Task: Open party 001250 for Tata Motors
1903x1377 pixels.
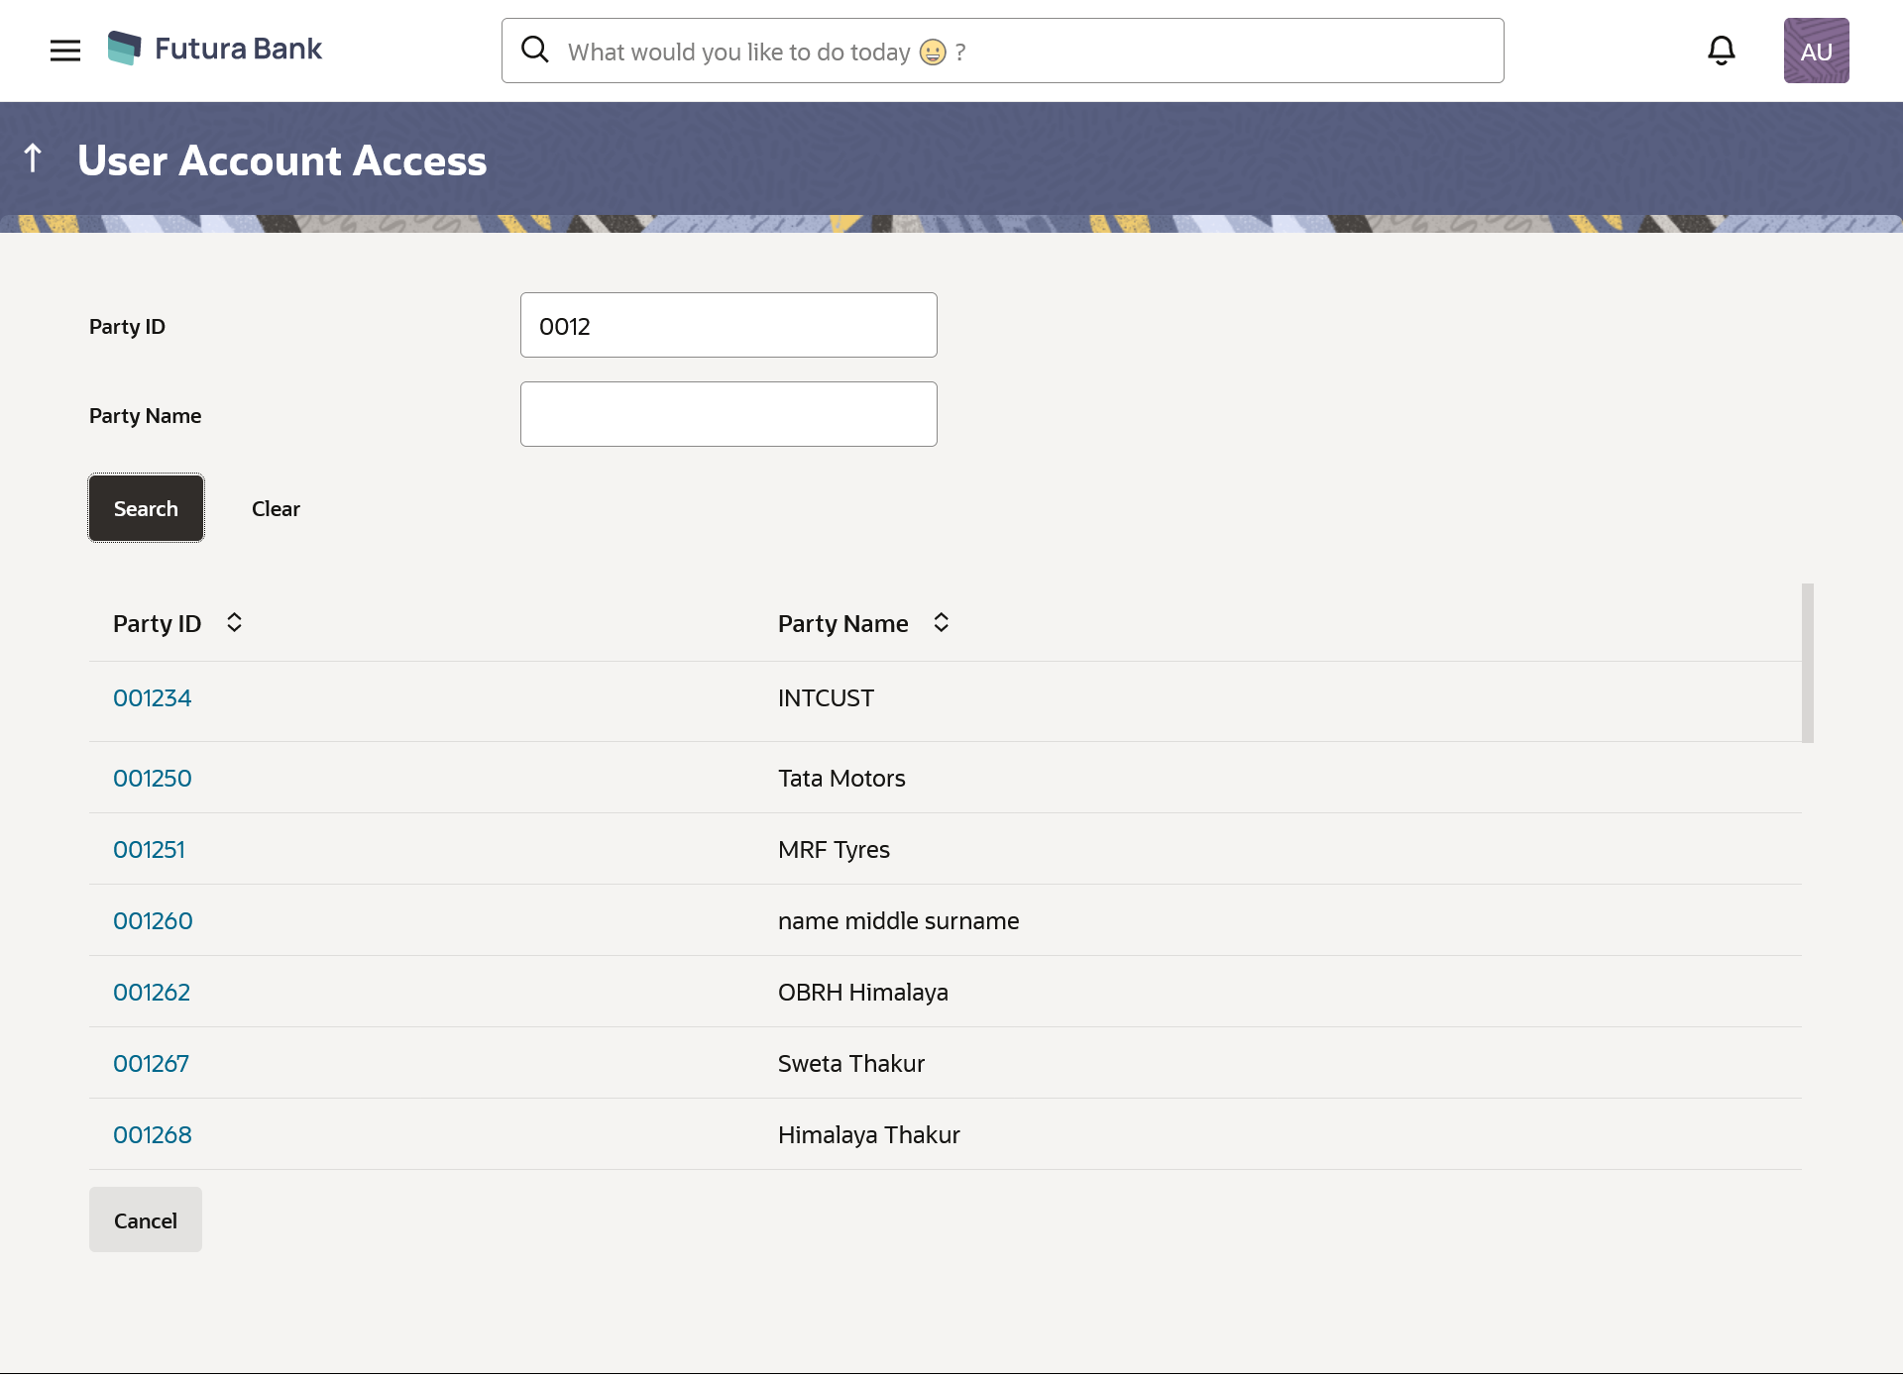Action: pyautogui.click(x=153, y=779)
